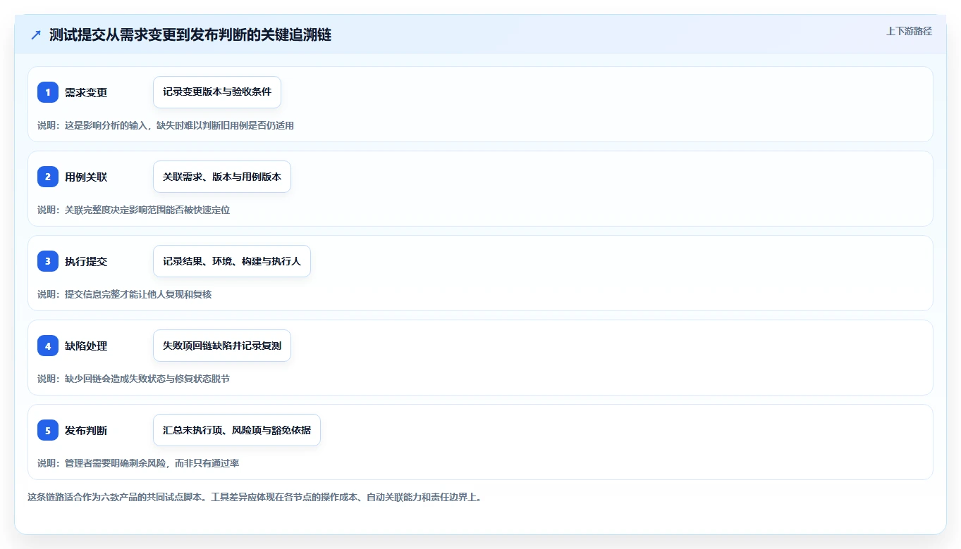The image size is (961, 549).
Task: Click the arrow icon beside the panel title
Action: click(36, 35)
